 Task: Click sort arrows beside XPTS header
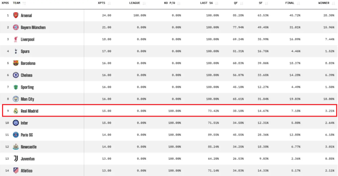point(109,3)
